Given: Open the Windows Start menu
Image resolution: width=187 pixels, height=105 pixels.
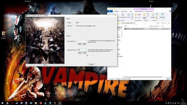Looking at the screenshot, I should click(2, 103).
